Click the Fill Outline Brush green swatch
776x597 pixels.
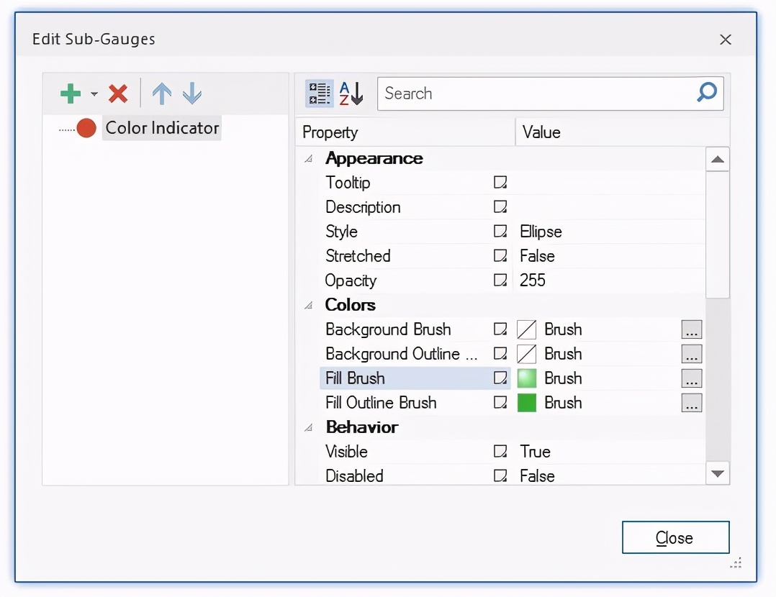point(527,403)
